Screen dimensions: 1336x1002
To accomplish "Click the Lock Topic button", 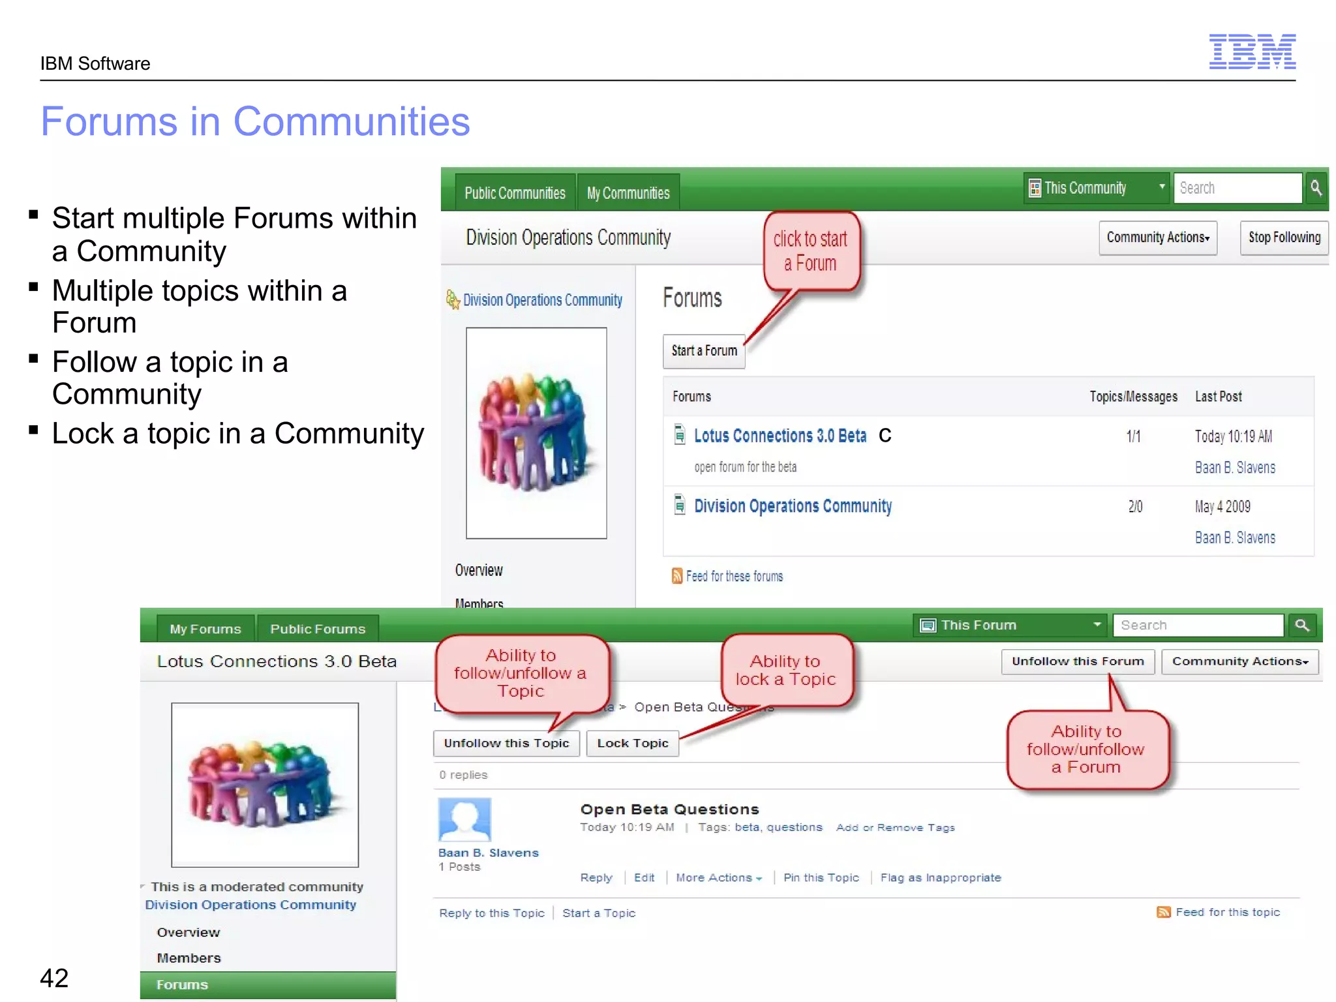I will 632,744.
